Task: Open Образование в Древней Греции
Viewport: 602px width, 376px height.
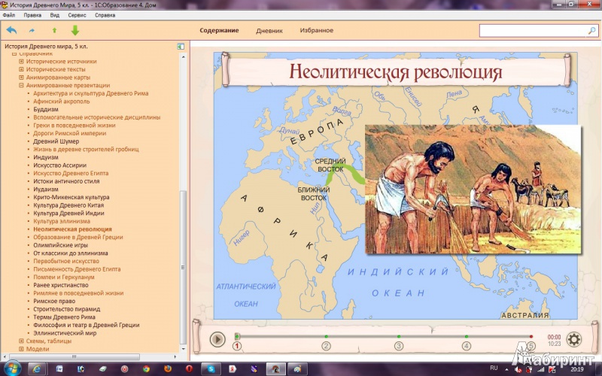Action: 78,237
